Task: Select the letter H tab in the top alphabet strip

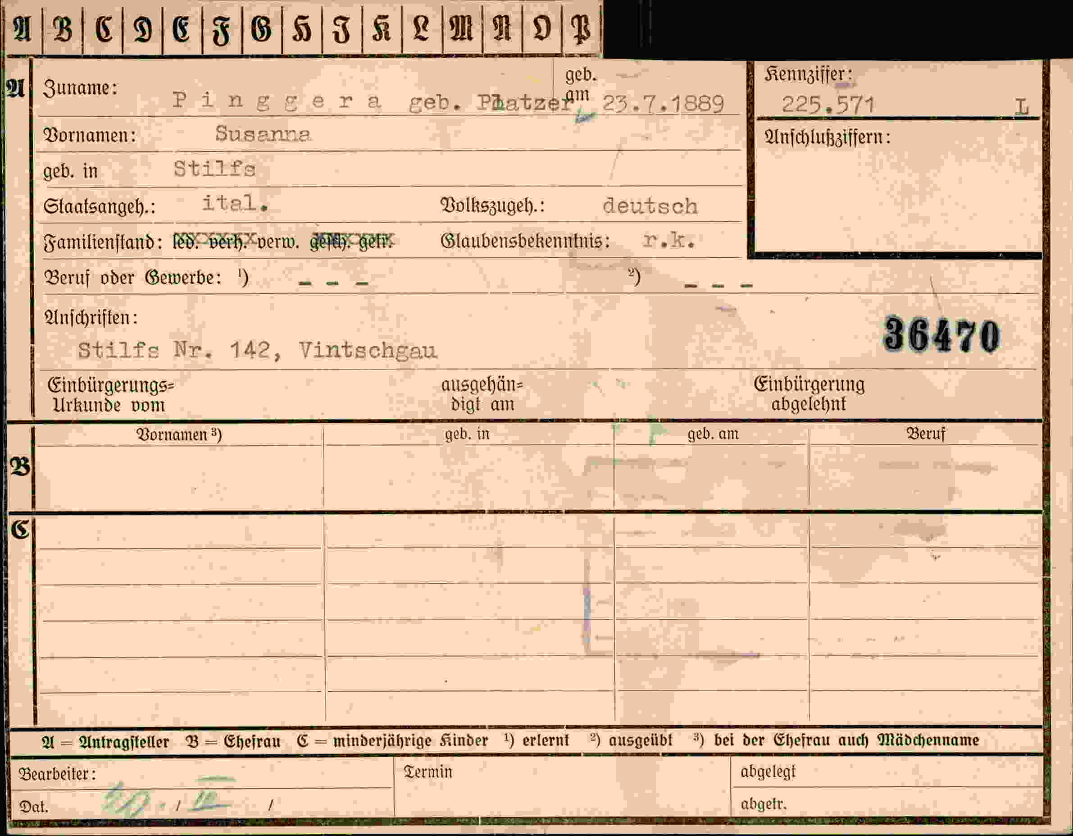Action: click(x=302, y=29)
